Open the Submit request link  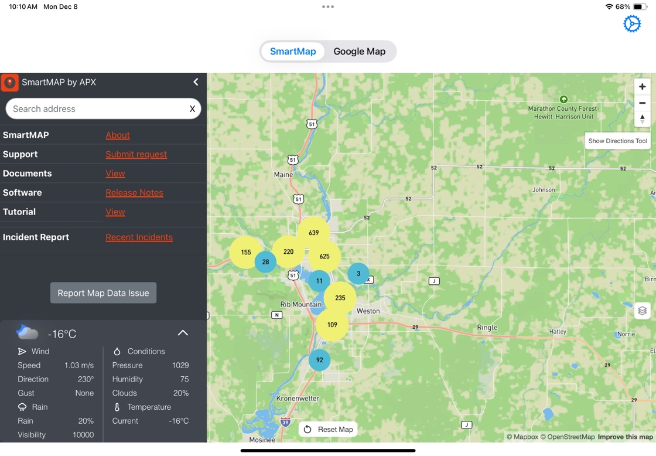pyautogui.click(x=136, y=155)
